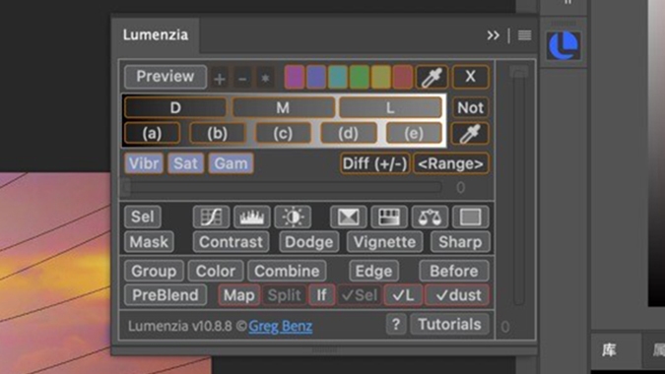665x374 pixels.
Task: Click the Curves adjustment icon
Action: coord(211,217)
